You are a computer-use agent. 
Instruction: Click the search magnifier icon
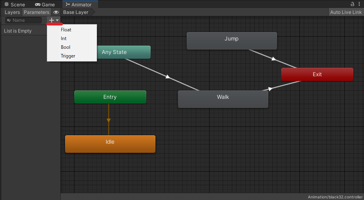coord(9,20)
